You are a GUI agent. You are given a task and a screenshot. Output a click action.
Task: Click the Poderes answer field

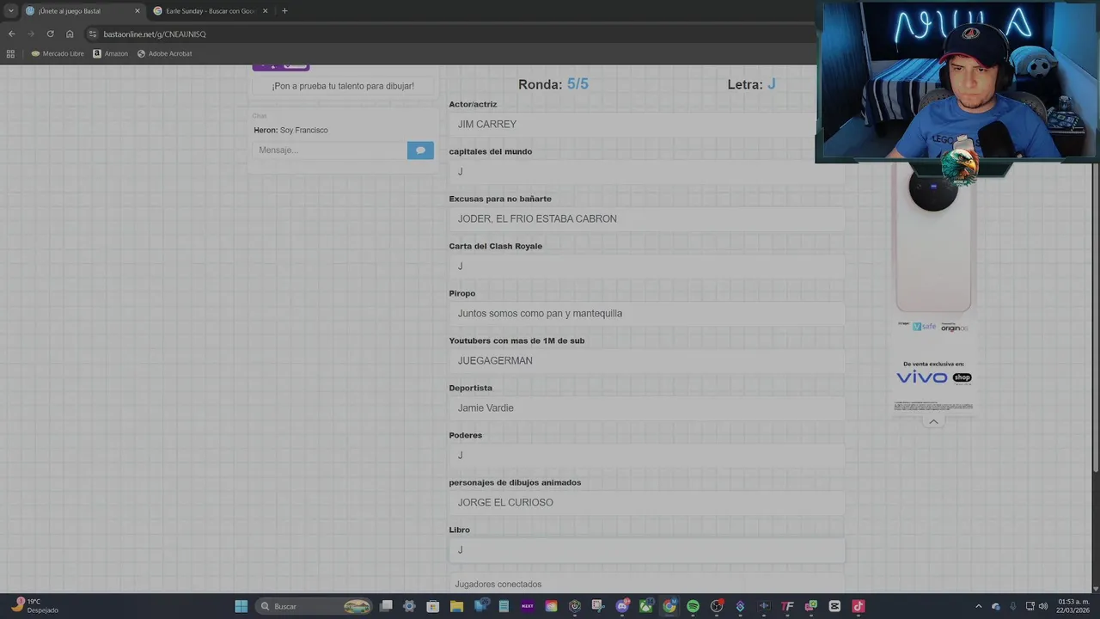(646, 455)
